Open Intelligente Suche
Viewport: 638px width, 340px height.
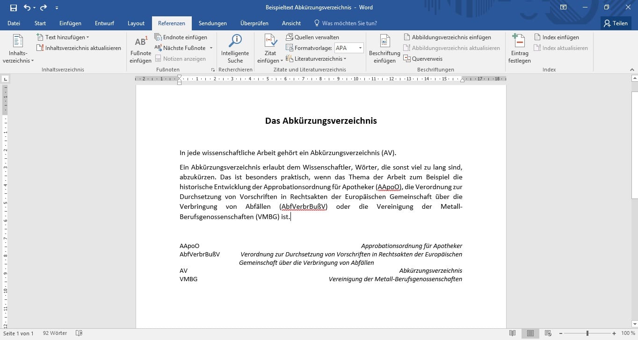[x=235, y=49]
